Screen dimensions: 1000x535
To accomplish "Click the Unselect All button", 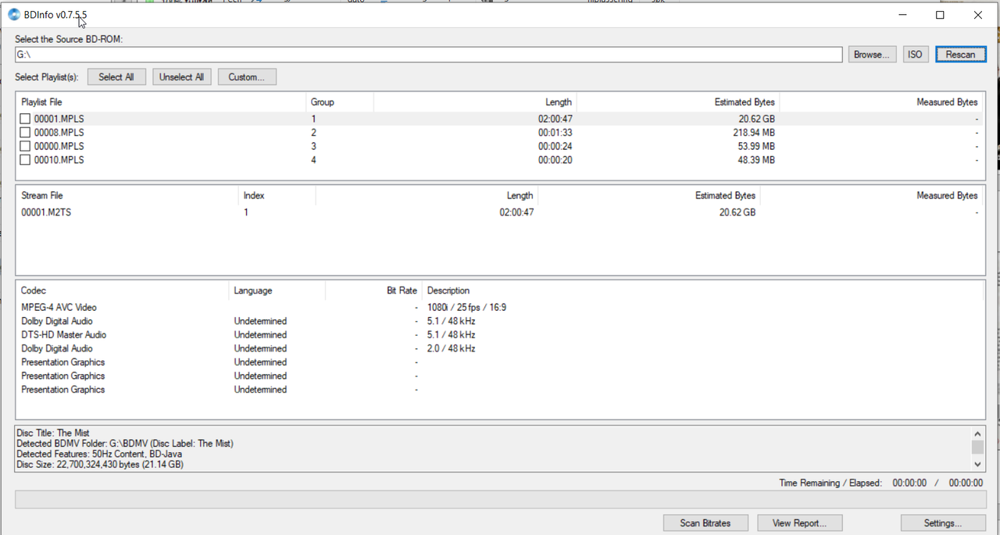I will [182, 77].
